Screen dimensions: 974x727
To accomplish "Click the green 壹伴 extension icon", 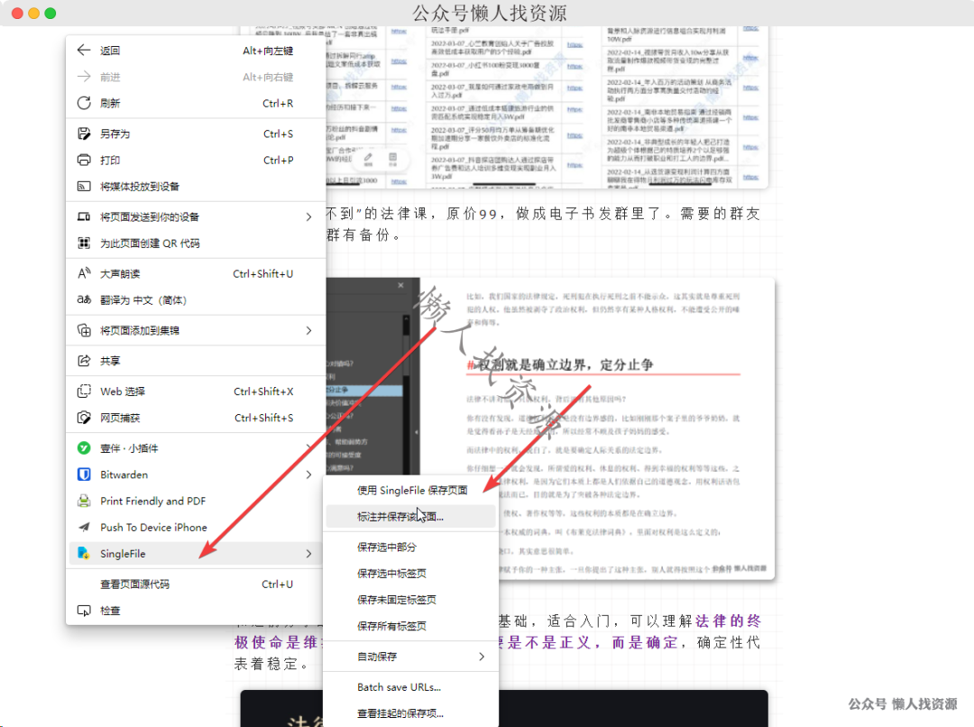I will 84,448.
